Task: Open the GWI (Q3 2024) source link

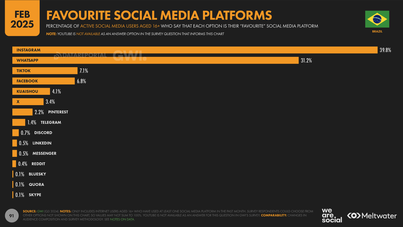Action: (x=40, y=211)
